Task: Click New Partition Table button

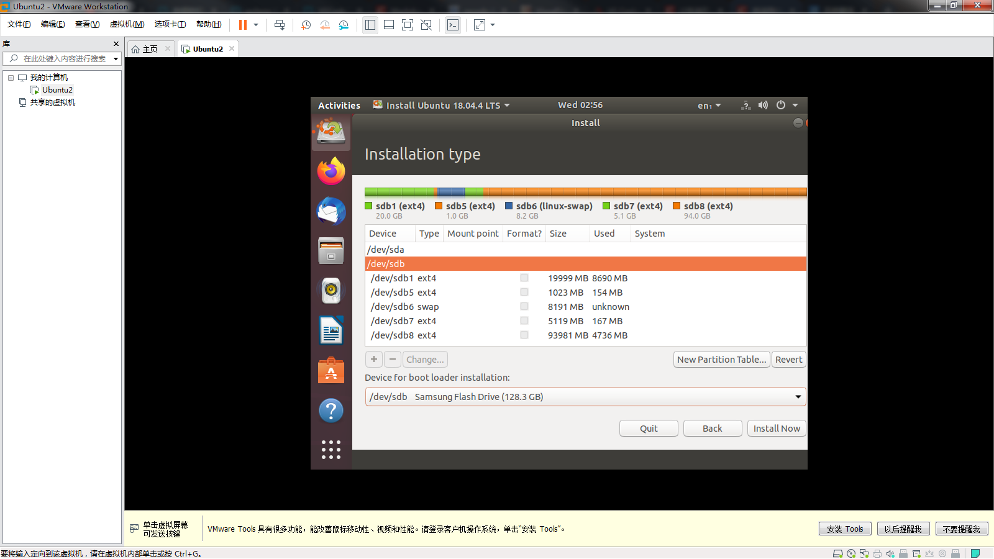Action: [721, 359]
